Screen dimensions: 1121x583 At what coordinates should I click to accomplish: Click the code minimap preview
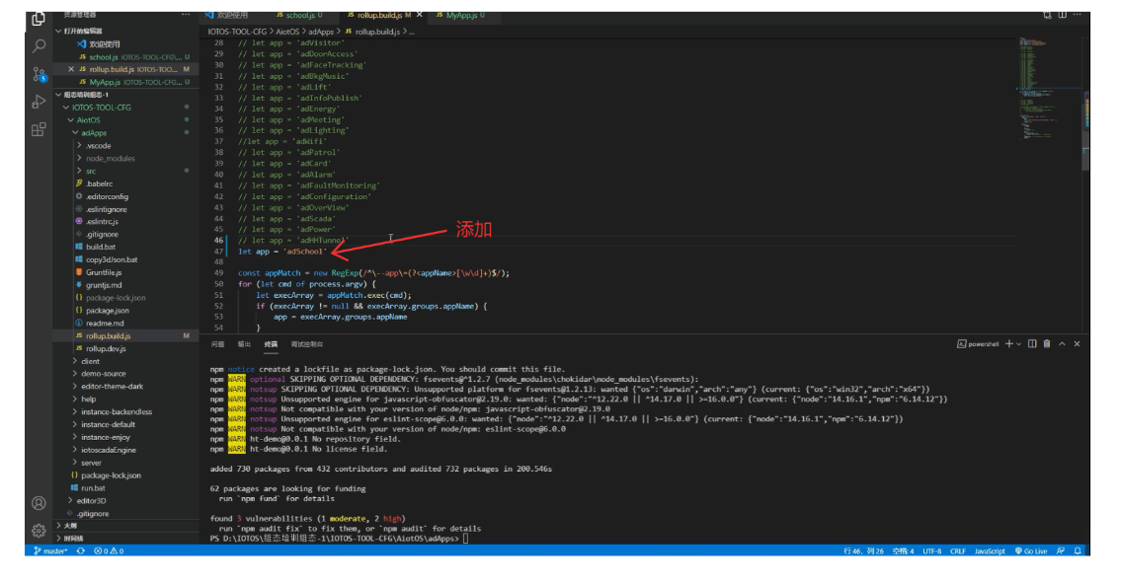[1045, 89]
